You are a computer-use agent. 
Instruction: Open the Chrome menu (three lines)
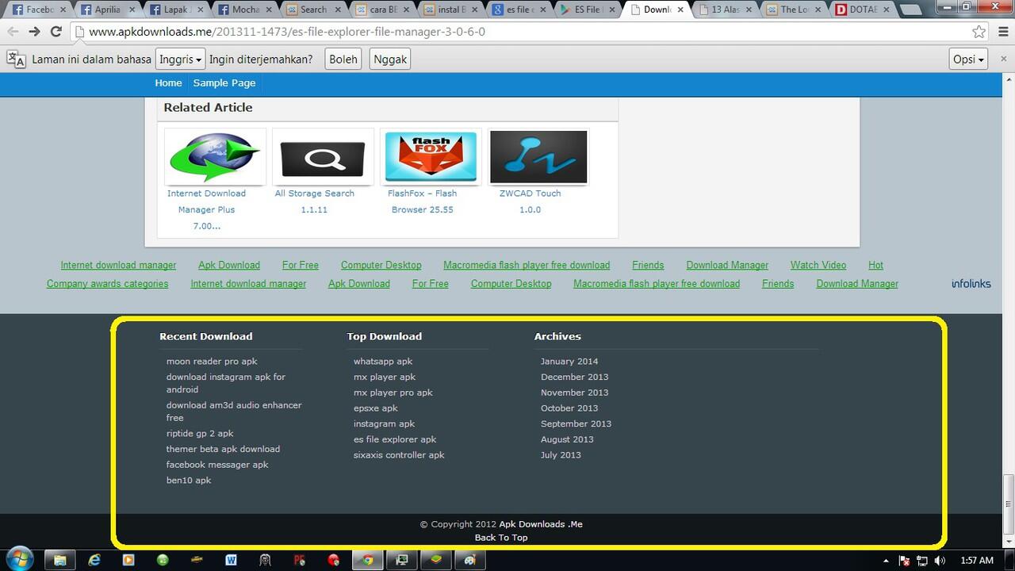1002,32
